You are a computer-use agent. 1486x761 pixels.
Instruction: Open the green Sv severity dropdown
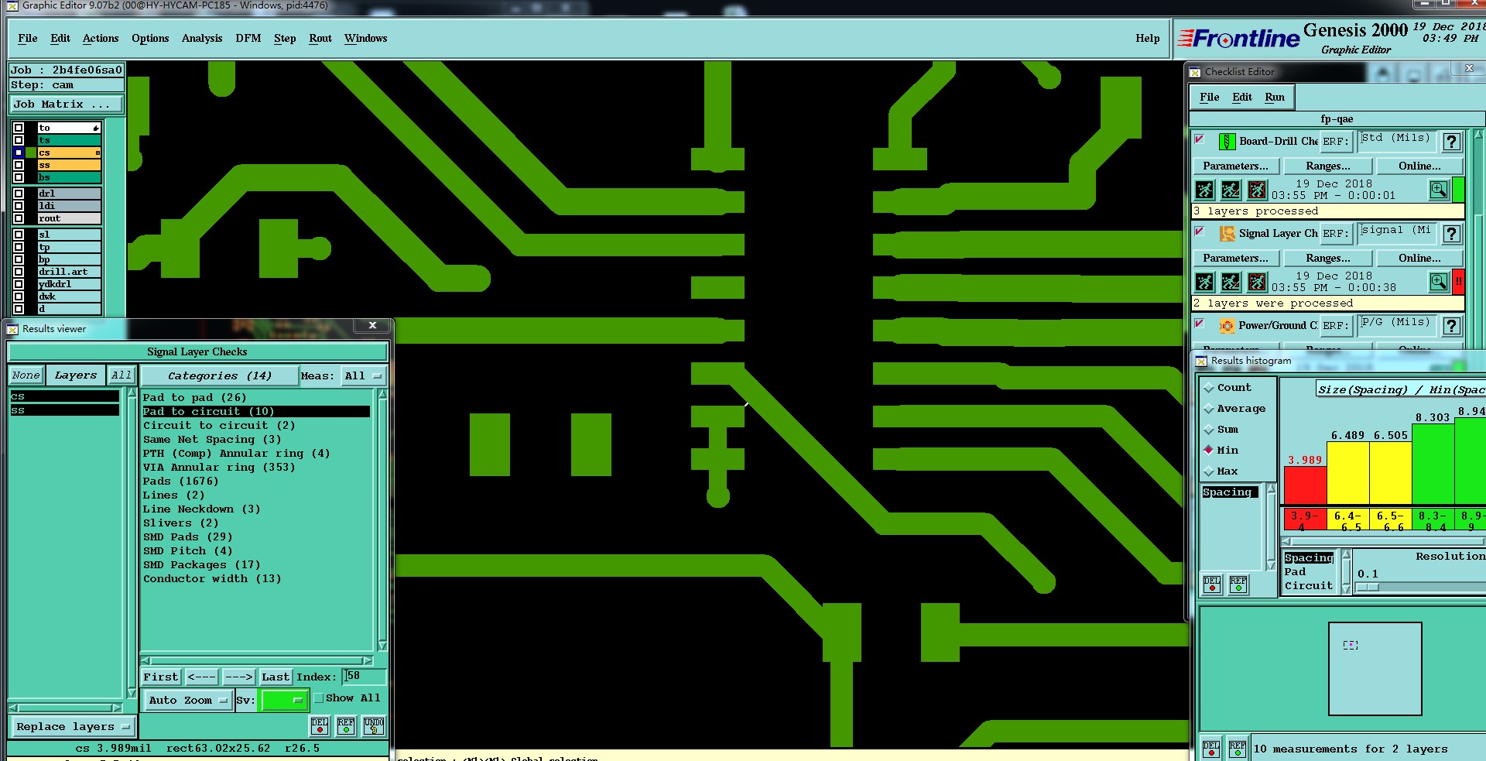coord(285,700)
